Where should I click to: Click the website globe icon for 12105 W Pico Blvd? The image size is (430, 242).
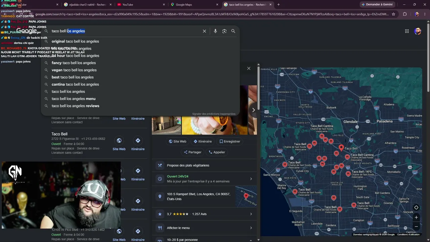[119, 231]
